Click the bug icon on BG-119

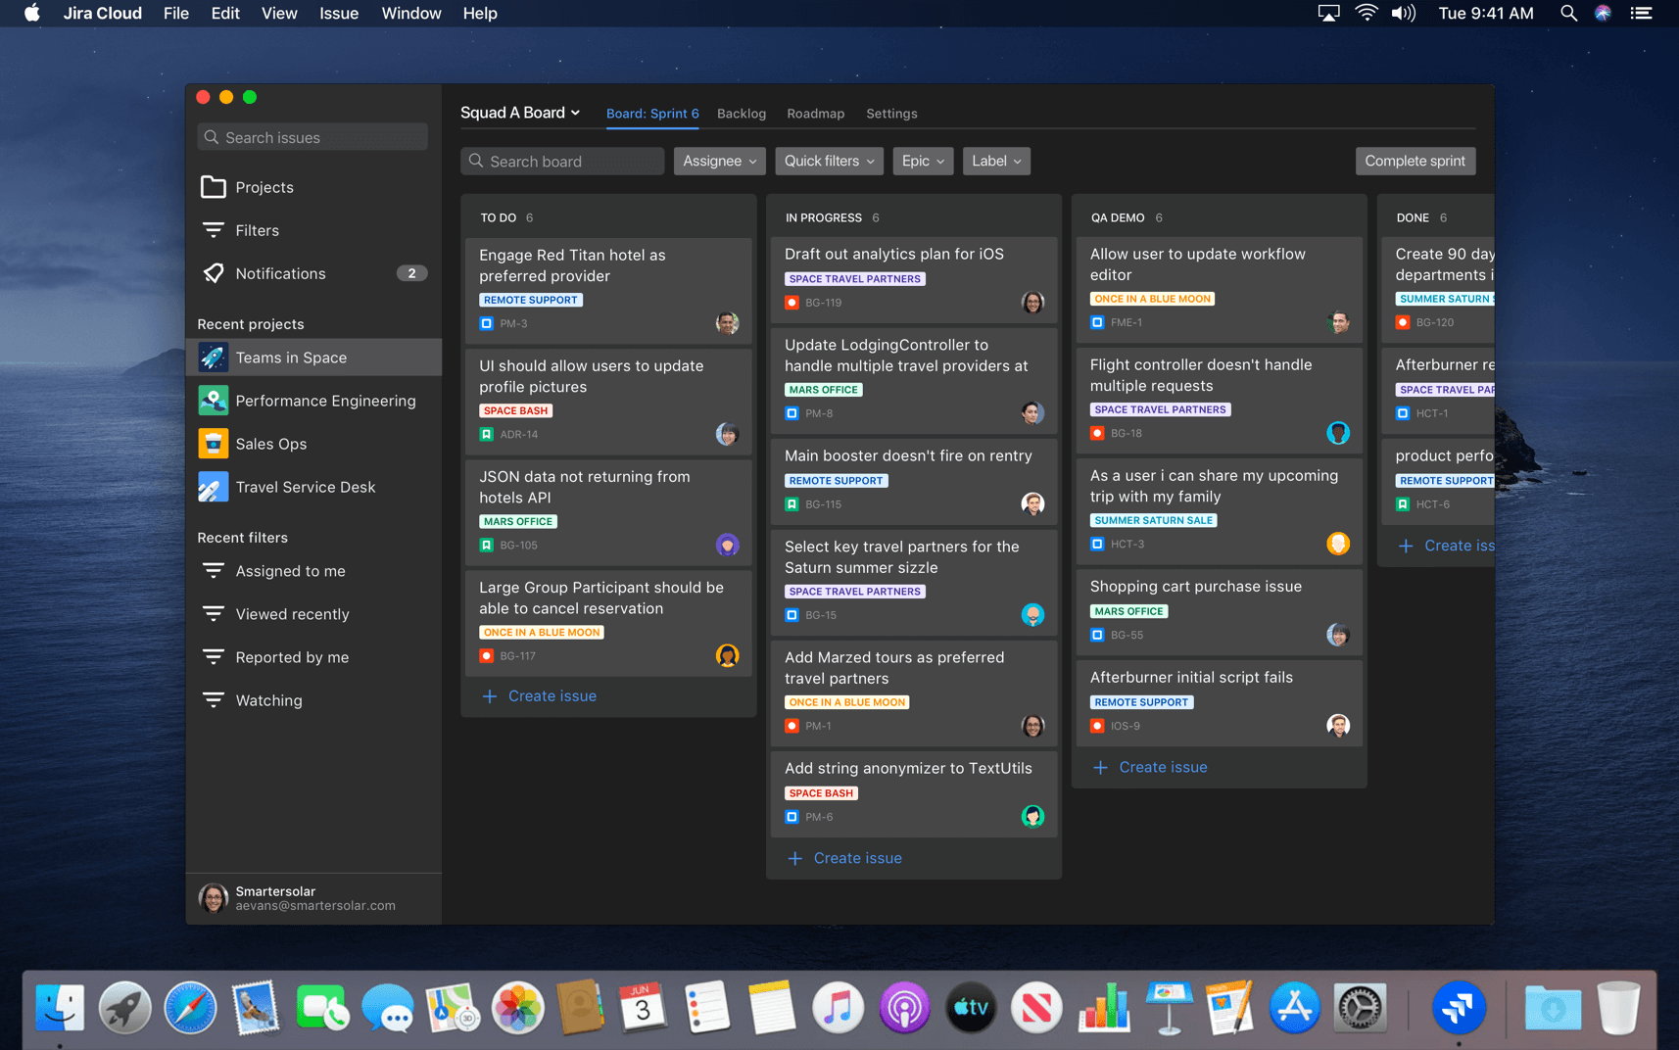792,303
